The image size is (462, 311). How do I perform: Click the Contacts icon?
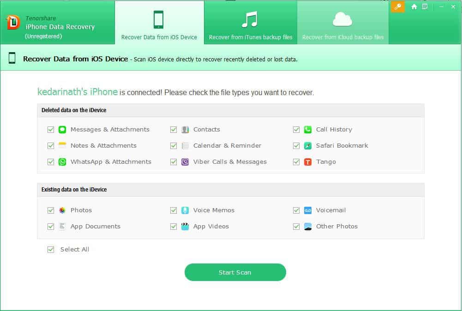point(185,130)
